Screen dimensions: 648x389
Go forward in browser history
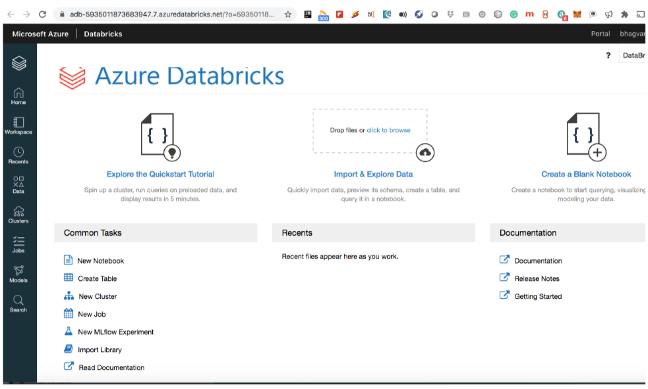[x=26, y=14]
